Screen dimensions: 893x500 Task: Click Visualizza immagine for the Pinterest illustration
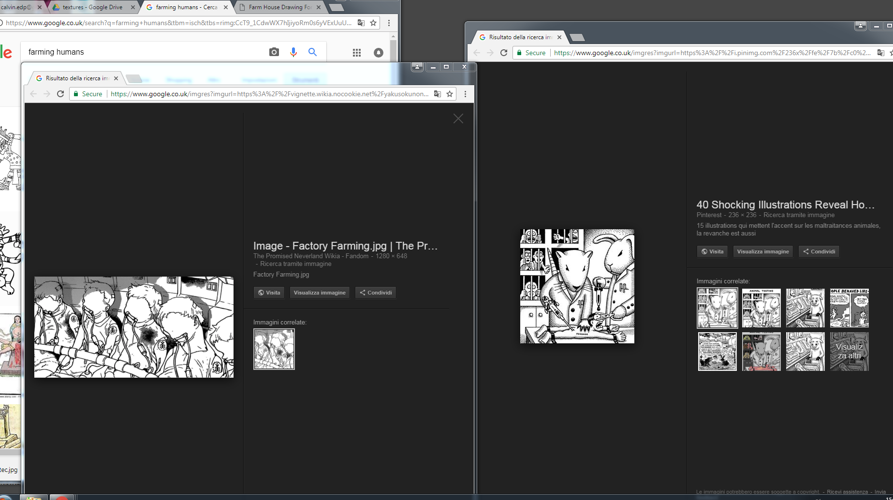tap(762, 251)
